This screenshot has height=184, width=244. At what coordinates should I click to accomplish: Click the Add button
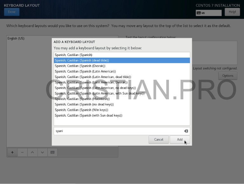(x=180, y=140)
